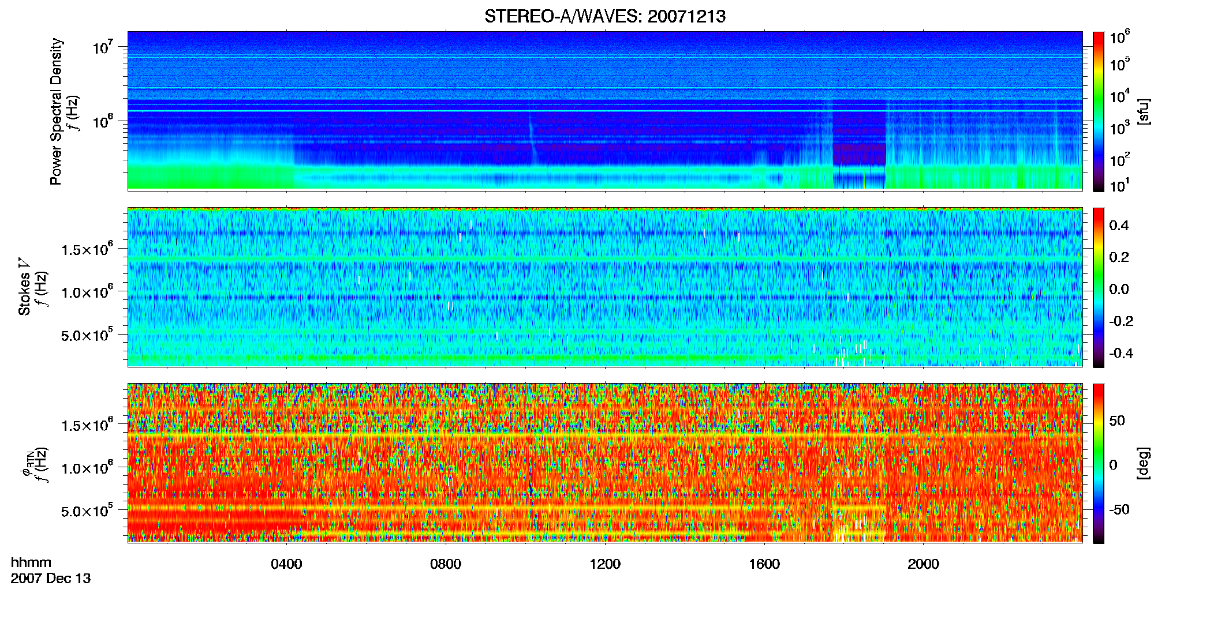Click the 0.2 value on Stokes colorbar
This screenshot has width=1210, height=623.
tap(1119, 257)
